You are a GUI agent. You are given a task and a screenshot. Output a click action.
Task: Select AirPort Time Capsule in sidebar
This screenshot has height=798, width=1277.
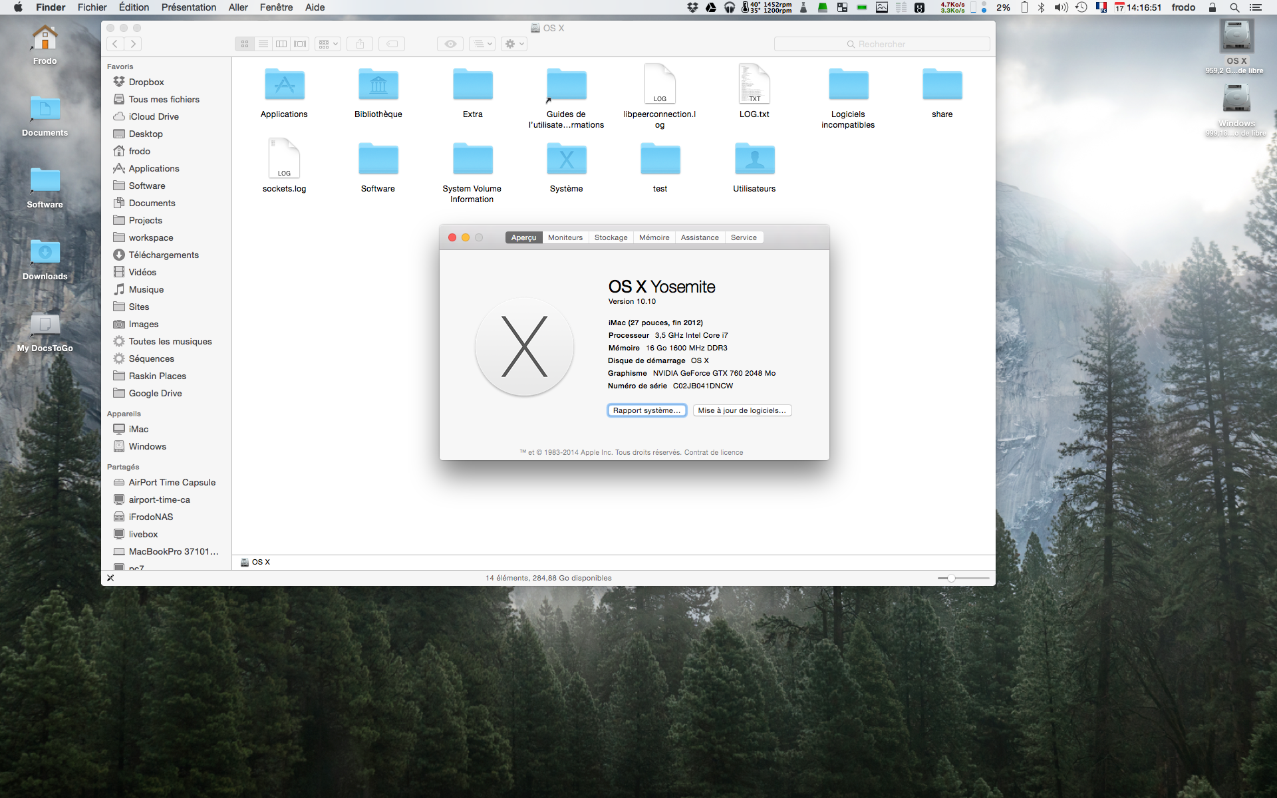click(172, 482)
